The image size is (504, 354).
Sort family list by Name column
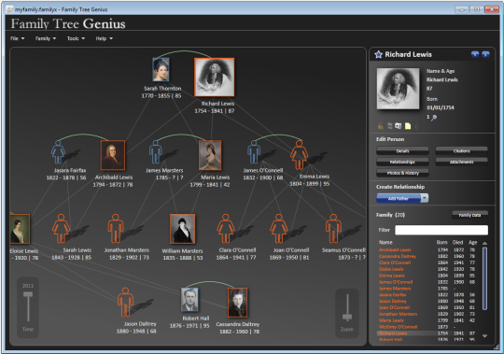[385, 243]
